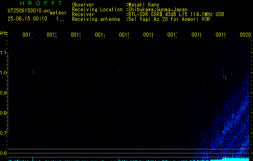Select location Shibukawa,Gunma,Japan text
This screenshot has height=161, width=253.
158,10
